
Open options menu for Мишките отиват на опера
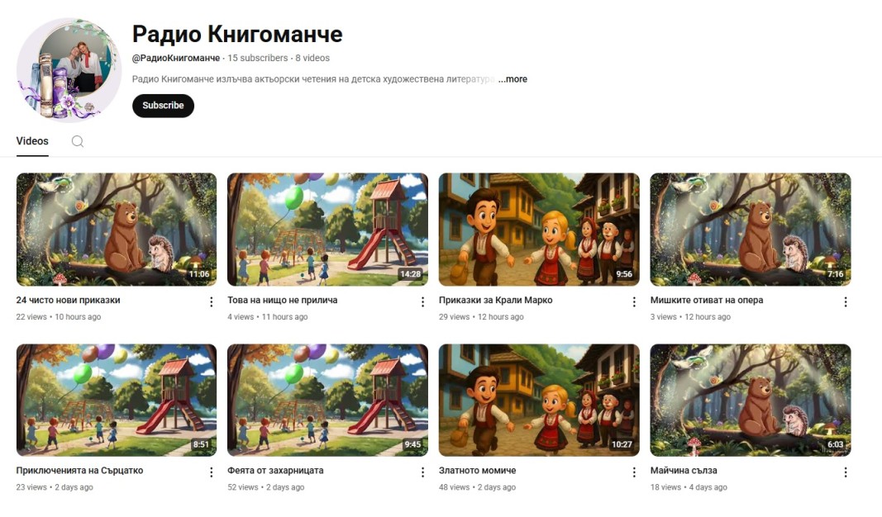point(846,302)
